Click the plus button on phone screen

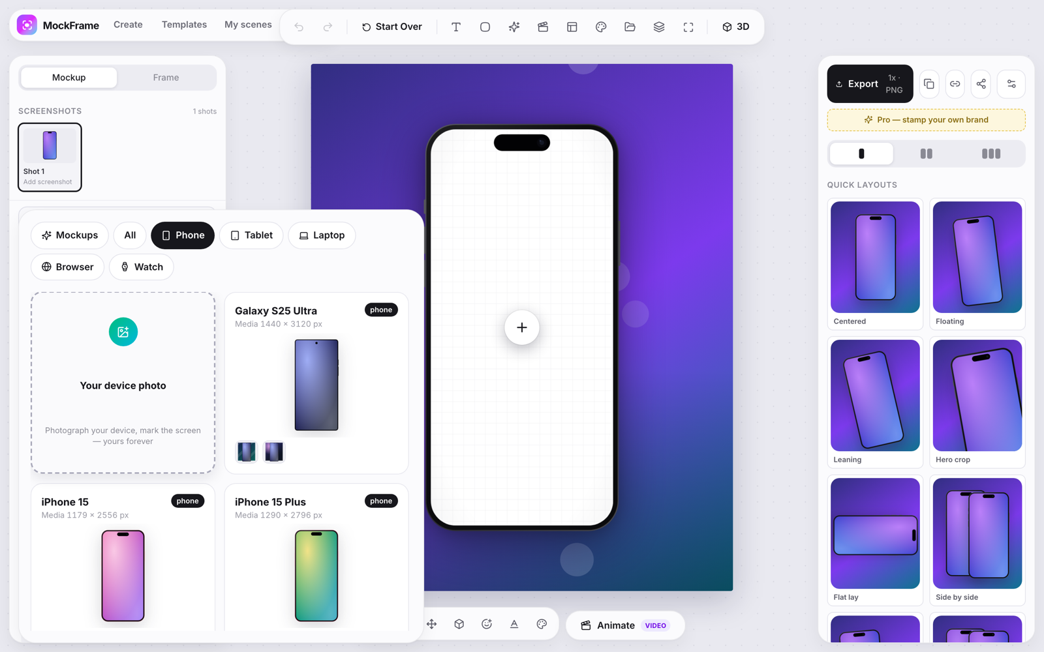(522, 327)
